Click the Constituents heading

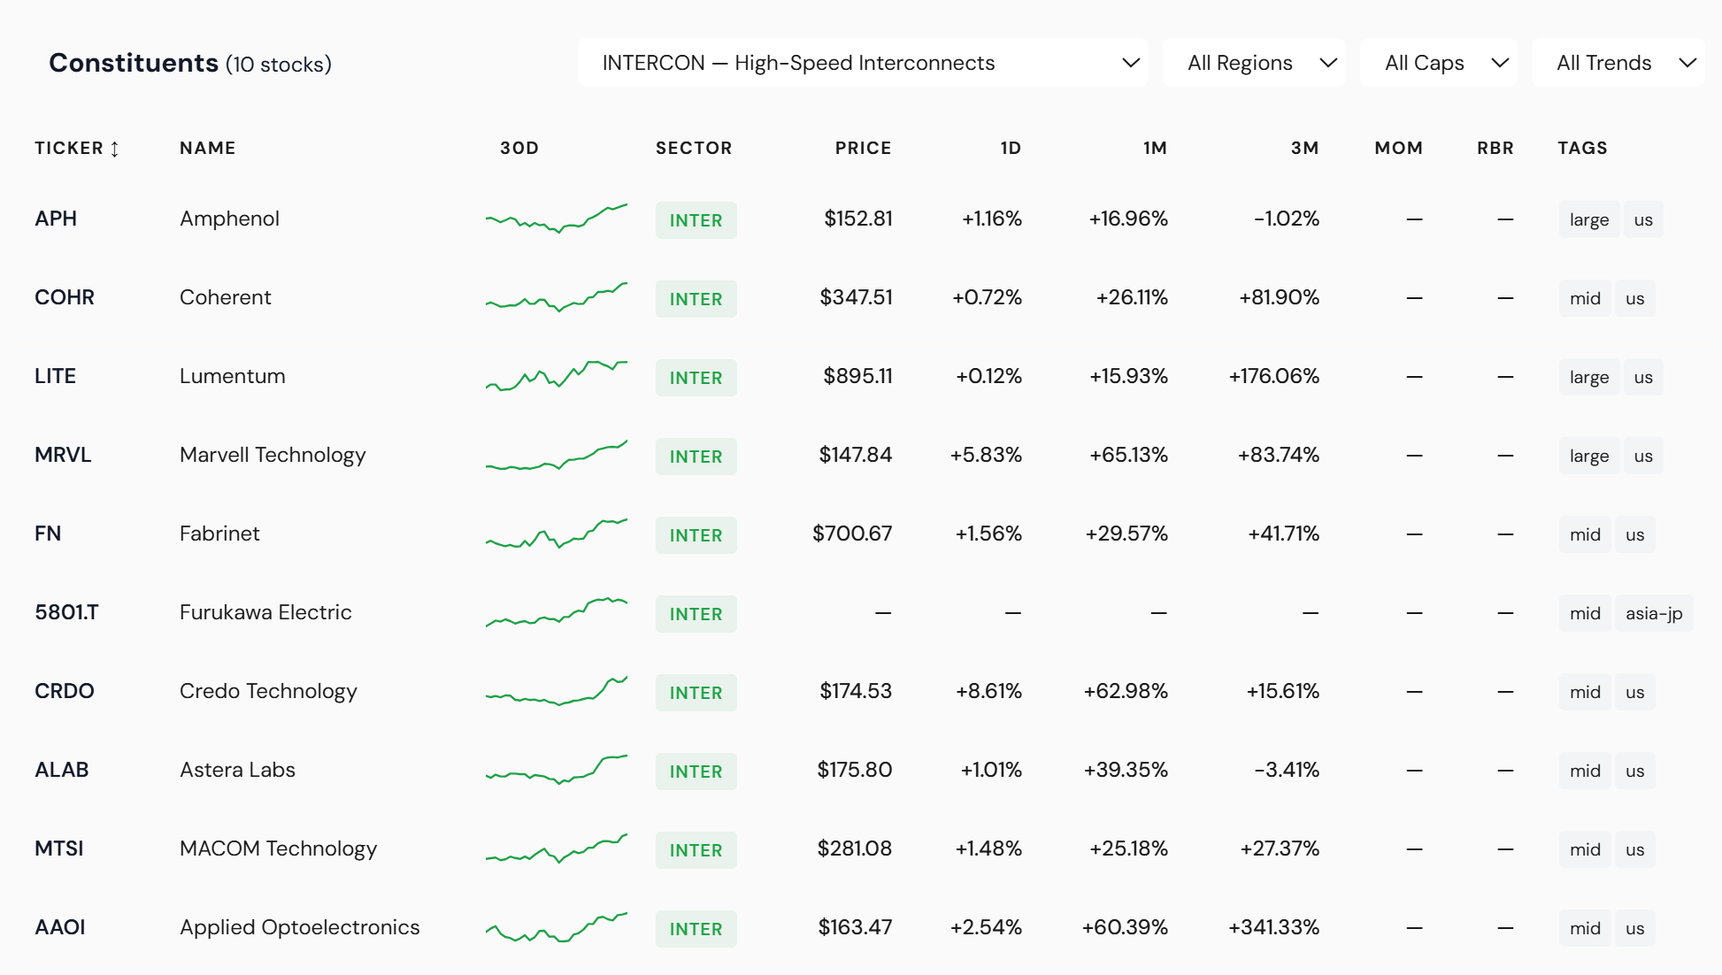[135, 62]
